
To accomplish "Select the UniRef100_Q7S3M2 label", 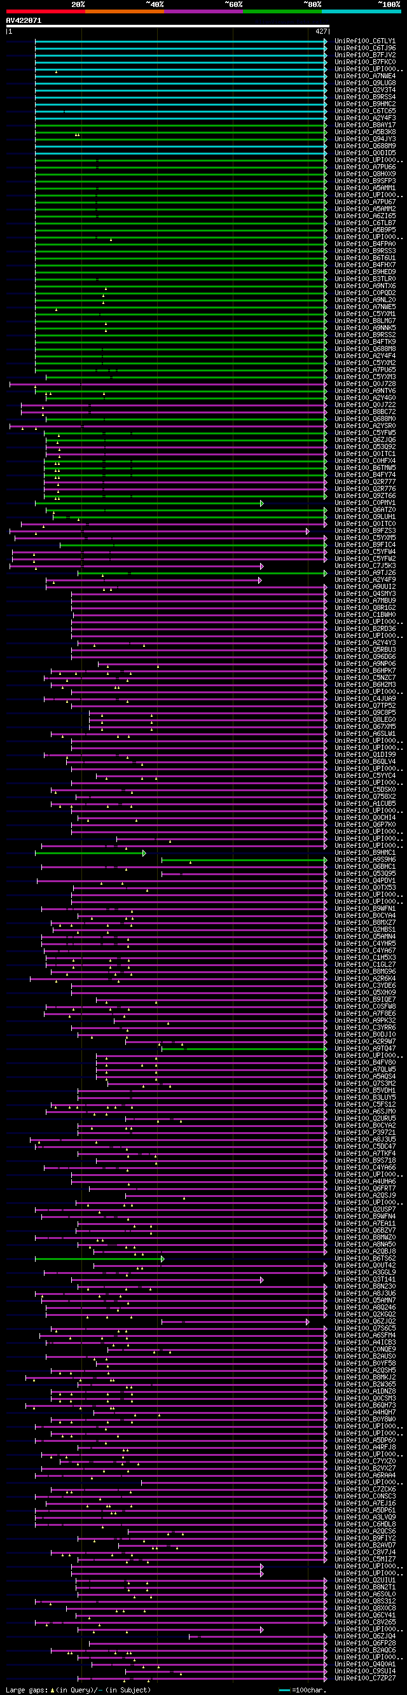I will coord(365,1084).
